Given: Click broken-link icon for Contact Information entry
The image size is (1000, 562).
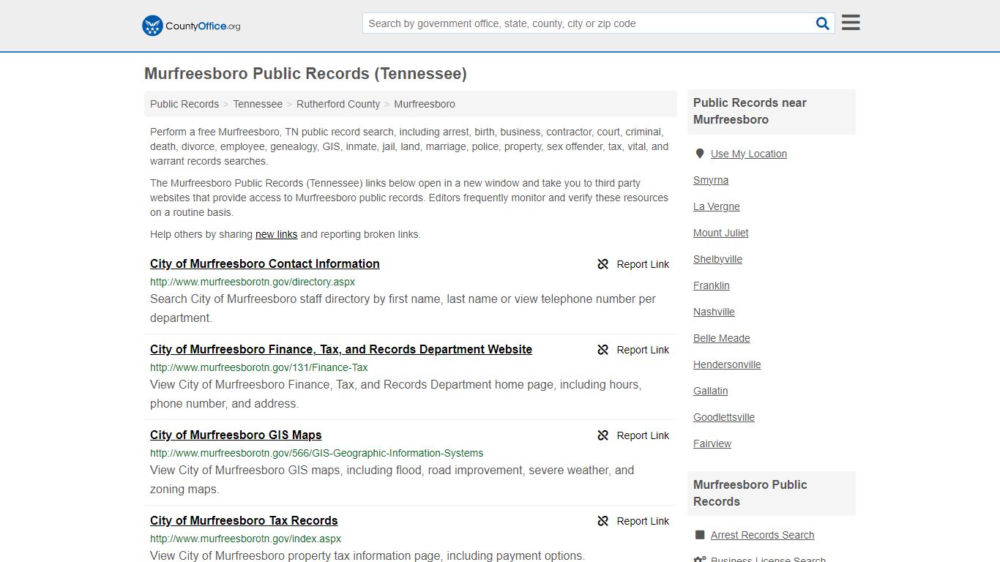Looking at the screenshot, I should [603, 264].
